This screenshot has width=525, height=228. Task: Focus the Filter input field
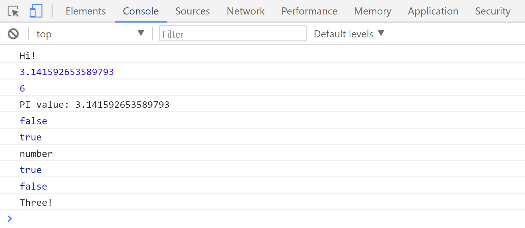tap(233, 34)
